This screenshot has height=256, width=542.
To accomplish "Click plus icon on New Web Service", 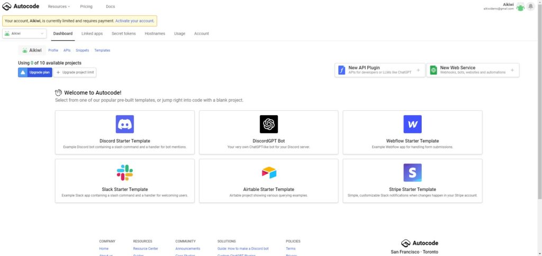I will (512, 70).
